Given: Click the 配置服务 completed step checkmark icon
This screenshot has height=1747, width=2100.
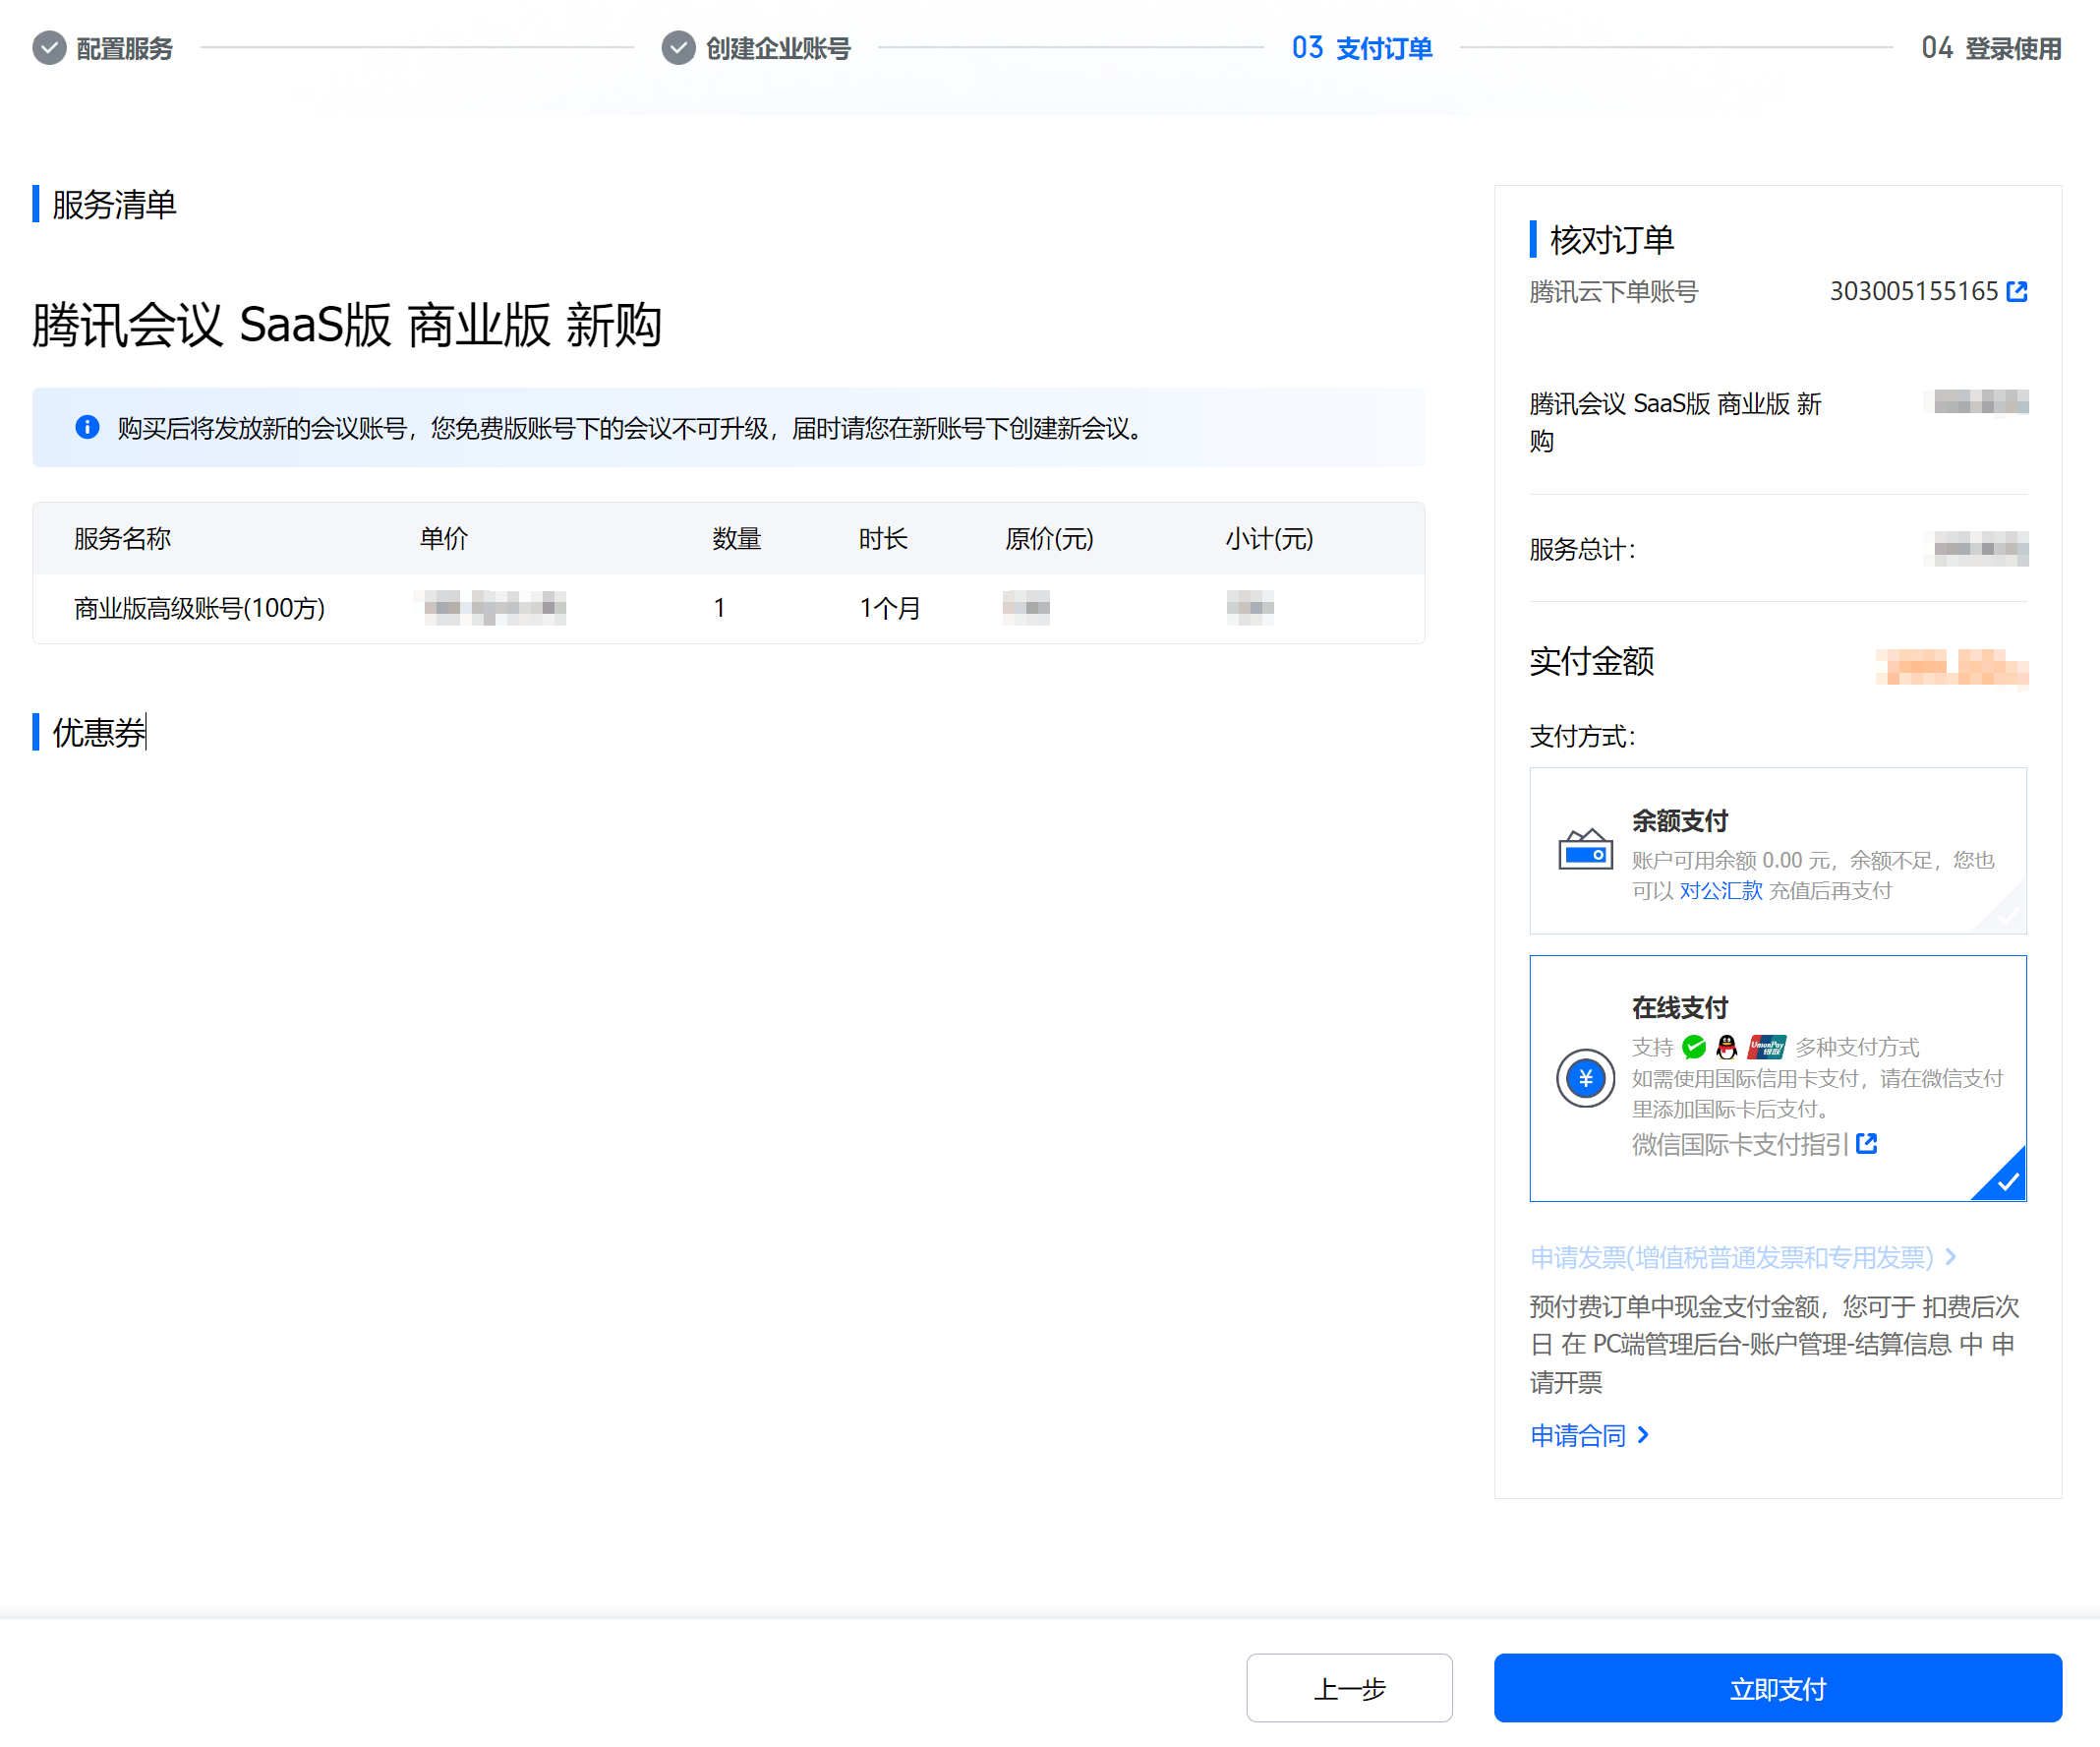Looking at the screenshot, I should 49,48.
